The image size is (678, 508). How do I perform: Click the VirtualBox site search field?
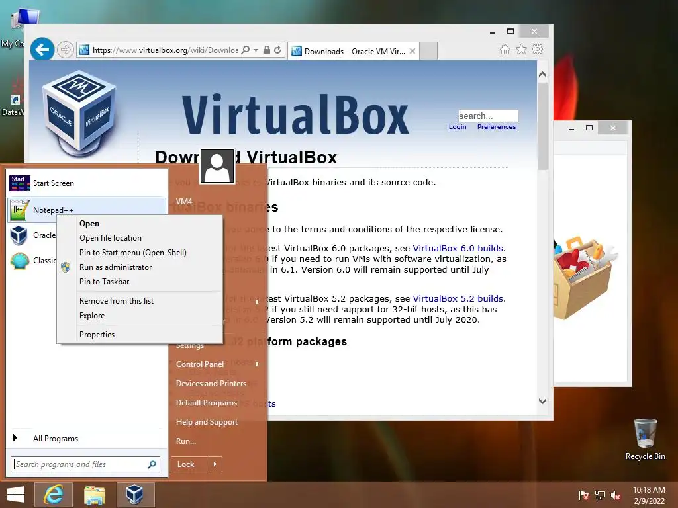coord(488,116)
